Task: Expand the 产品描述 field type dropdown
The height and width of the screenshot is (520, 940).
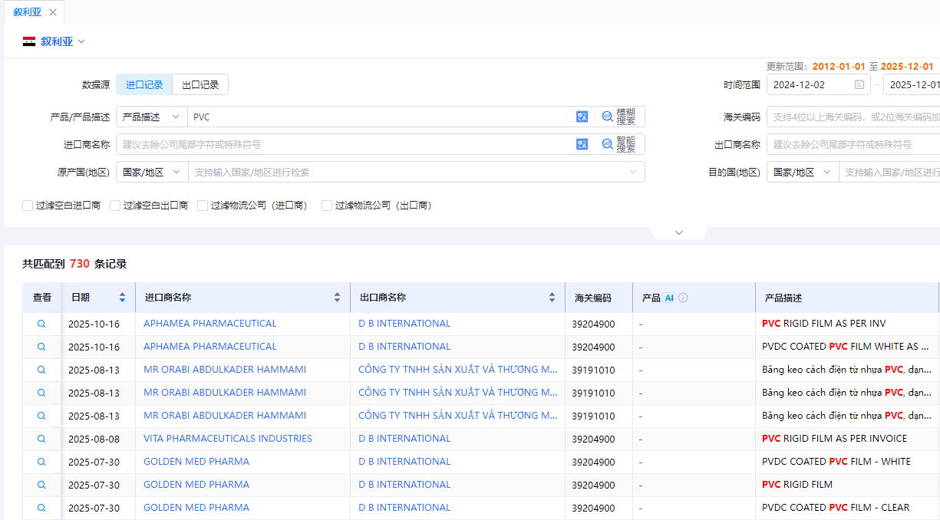Action: point(151,117)
